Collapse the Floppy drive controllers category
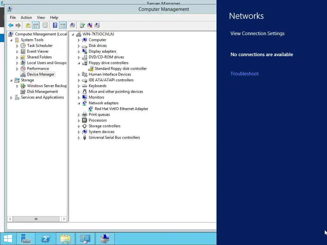327x245 pixels. [79, 63]
